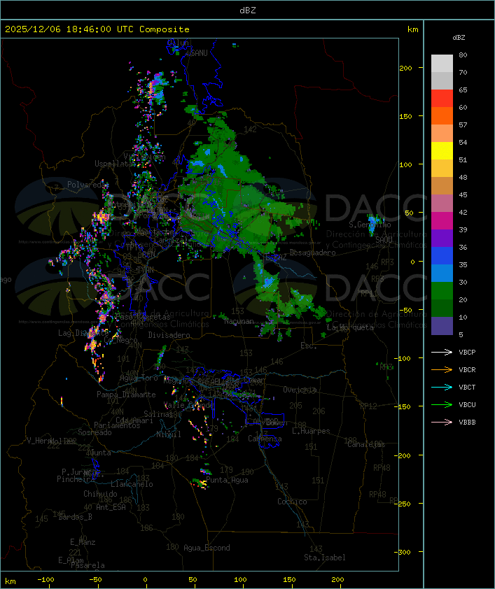Viewport: 495px width, 589px height.
Task: Select the Bardas_B map label
Action: 76,517
